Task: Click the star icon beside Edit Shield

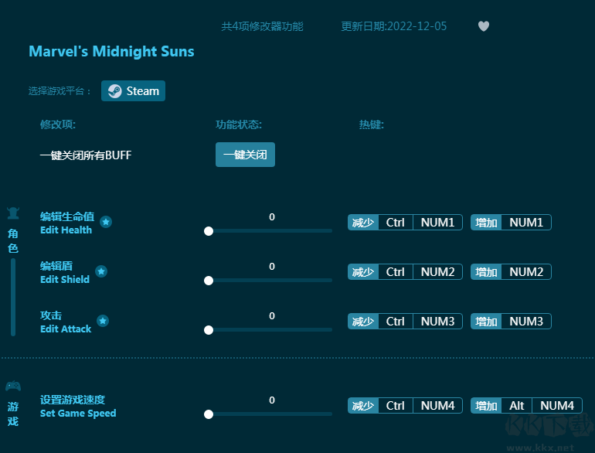Action: 101,272
